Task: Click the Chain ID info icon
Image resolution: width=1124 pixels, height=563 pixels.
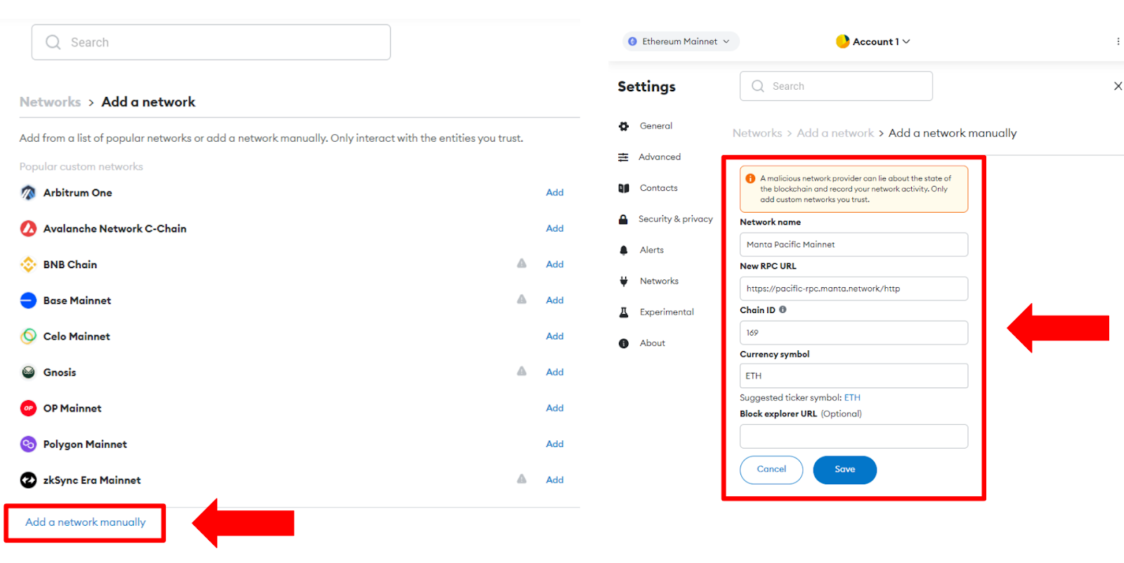Action: coord(783,310)
